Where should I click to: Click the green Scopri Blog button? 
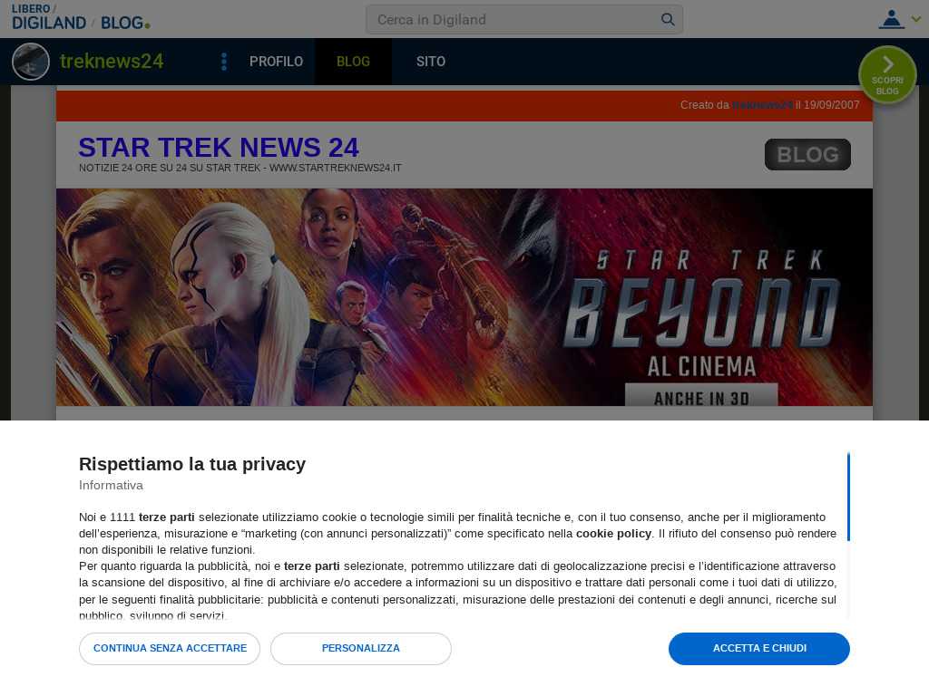(887, 75)
